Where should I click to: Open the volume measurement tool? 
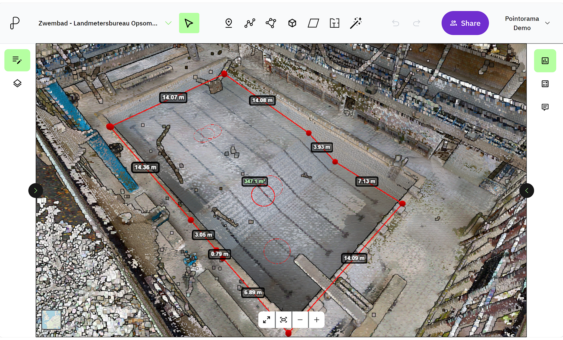pos(292,23)
